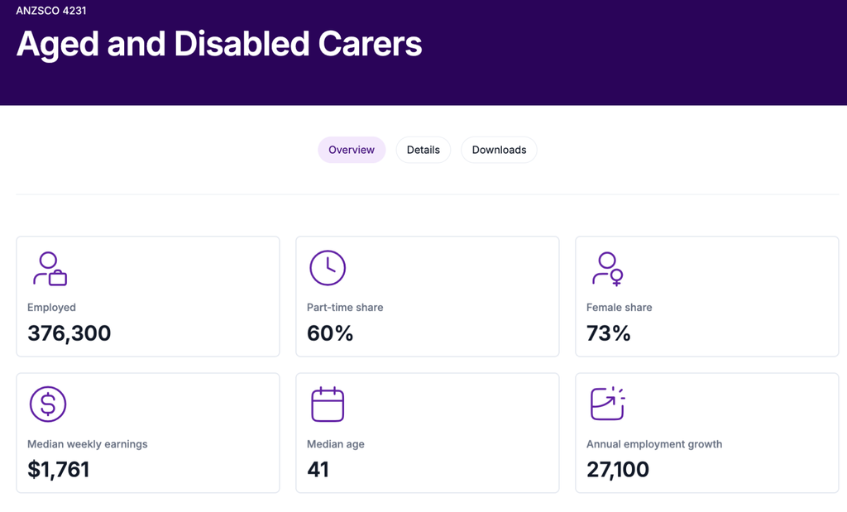This screenshot has width=847, height=512.
Task: Click the 27,100 annual growth figure
Action: coord(618,469)
